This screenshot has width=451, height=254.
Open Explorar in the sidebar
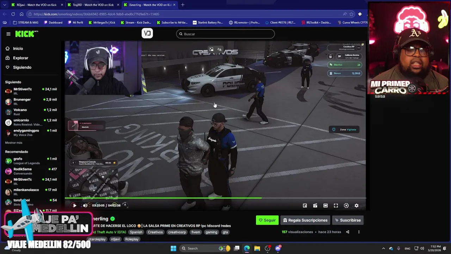(20, 58)
